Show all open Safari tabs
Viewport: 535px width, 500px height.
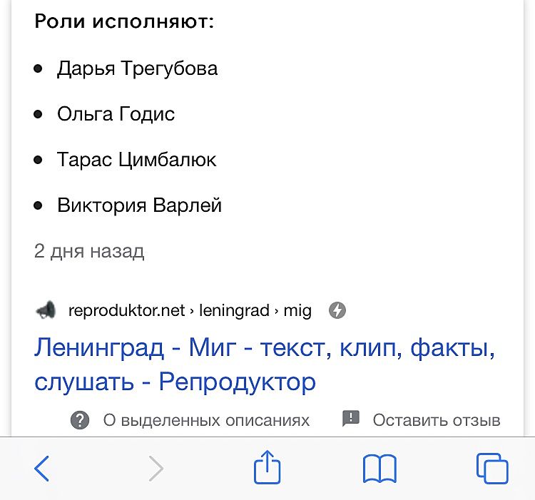click(x=491, y=469)
